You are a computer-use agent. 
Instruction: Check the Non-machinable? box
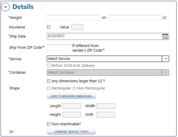click(49, 124)
